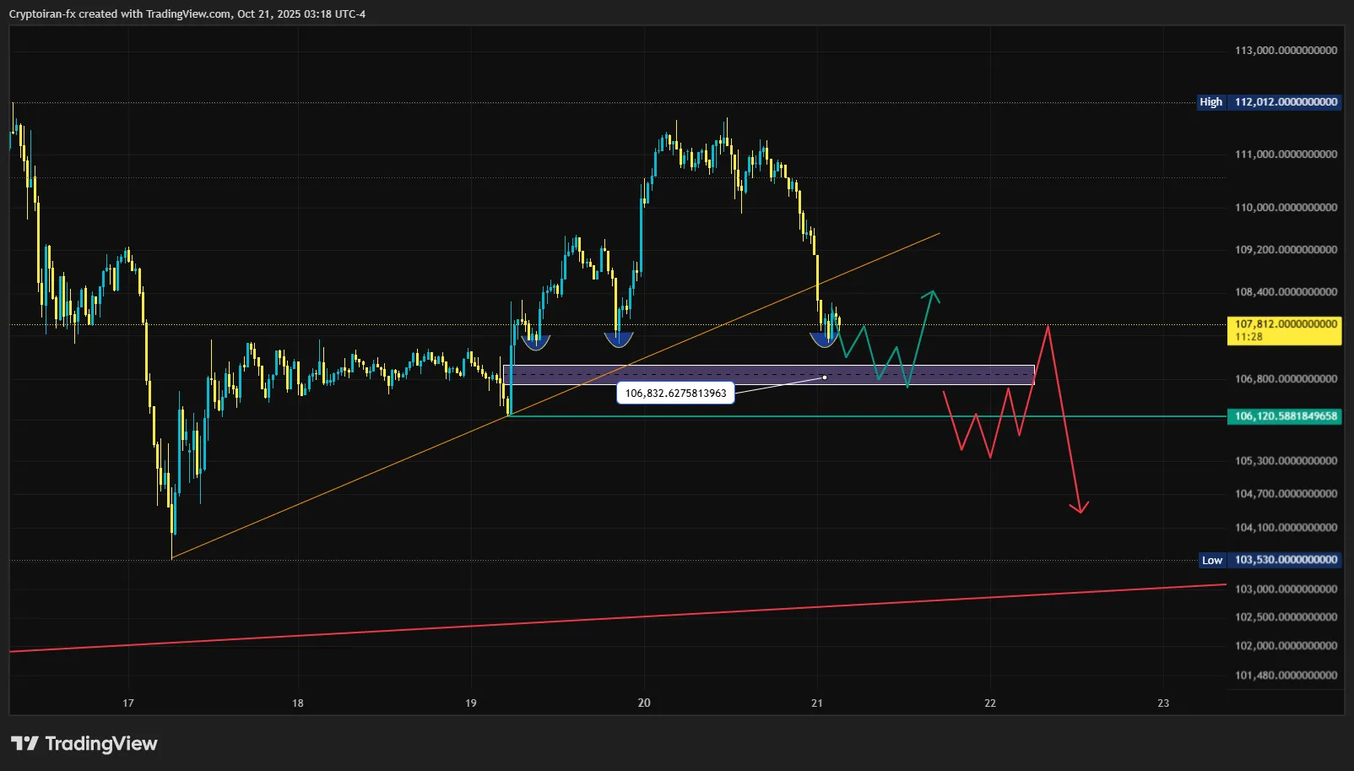Select the 106,832.6275813963 callout text box
Screen dimensions: 1354x771
[675, 394]
